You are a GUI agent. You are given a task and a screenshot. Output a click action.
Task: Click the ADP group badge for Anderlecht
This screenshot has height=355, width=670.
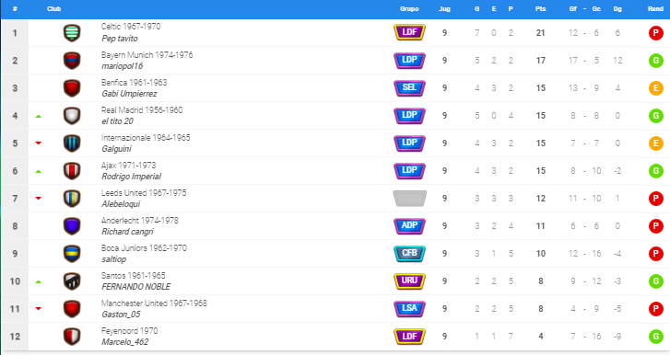pos(409,226)
